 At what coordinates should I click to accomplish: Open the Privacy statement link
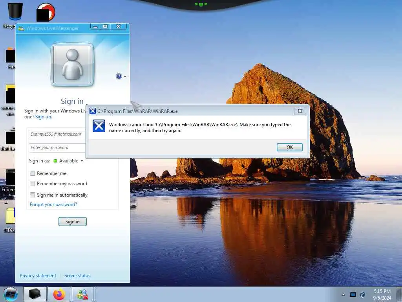38,276
